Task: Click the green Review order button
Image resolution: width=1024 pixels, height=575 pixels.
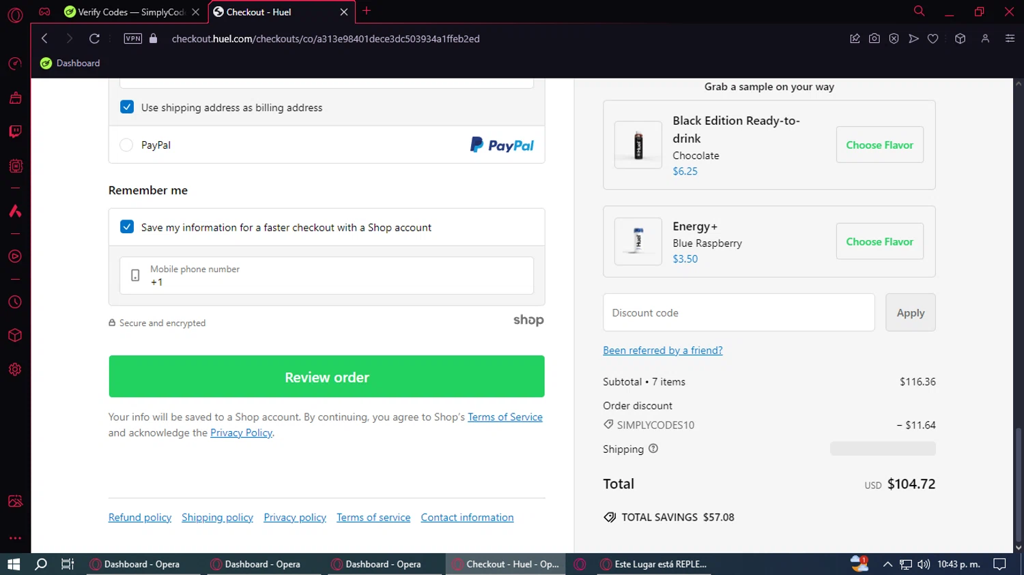Action: click(326, 377)
